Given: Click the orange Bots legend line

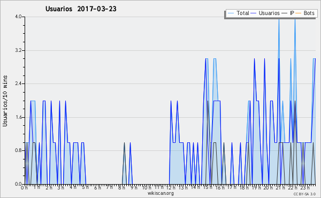Looking at the screenshot, I should 299,13.
